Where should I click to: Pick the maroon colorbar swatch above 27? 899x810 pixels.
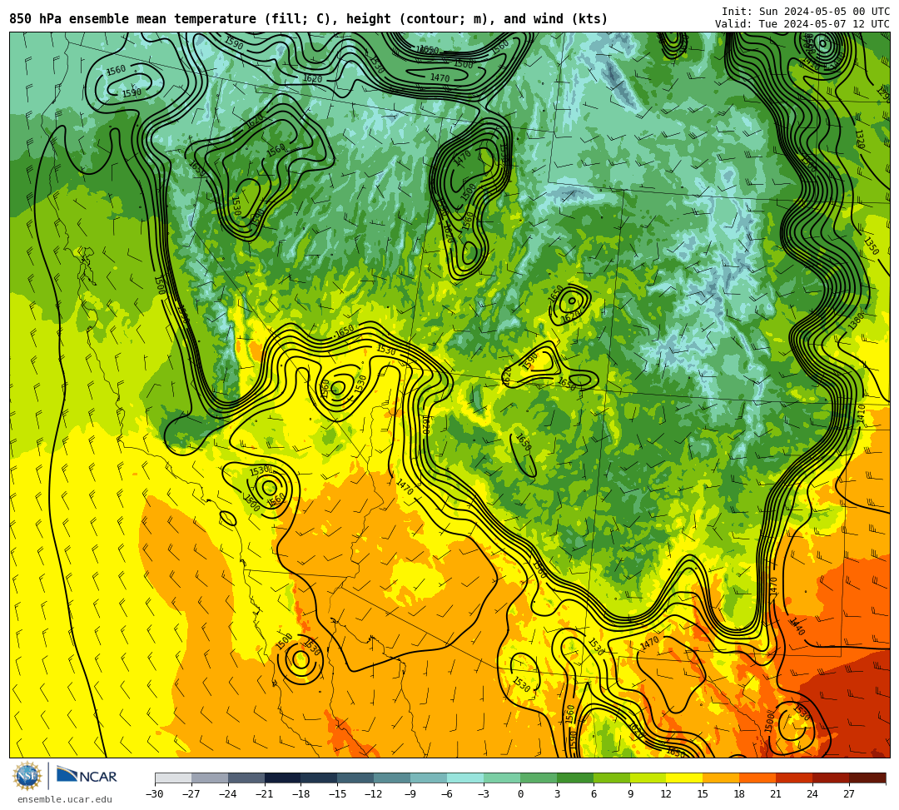pyautogui.click(x=867, y=778)
